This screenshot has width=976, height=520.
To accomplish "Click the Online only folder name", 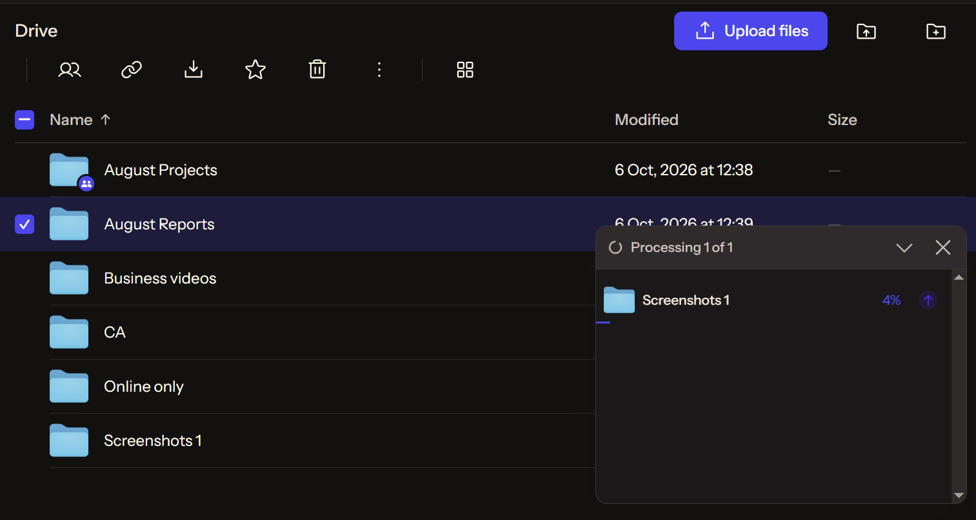I will click(144, 387).
